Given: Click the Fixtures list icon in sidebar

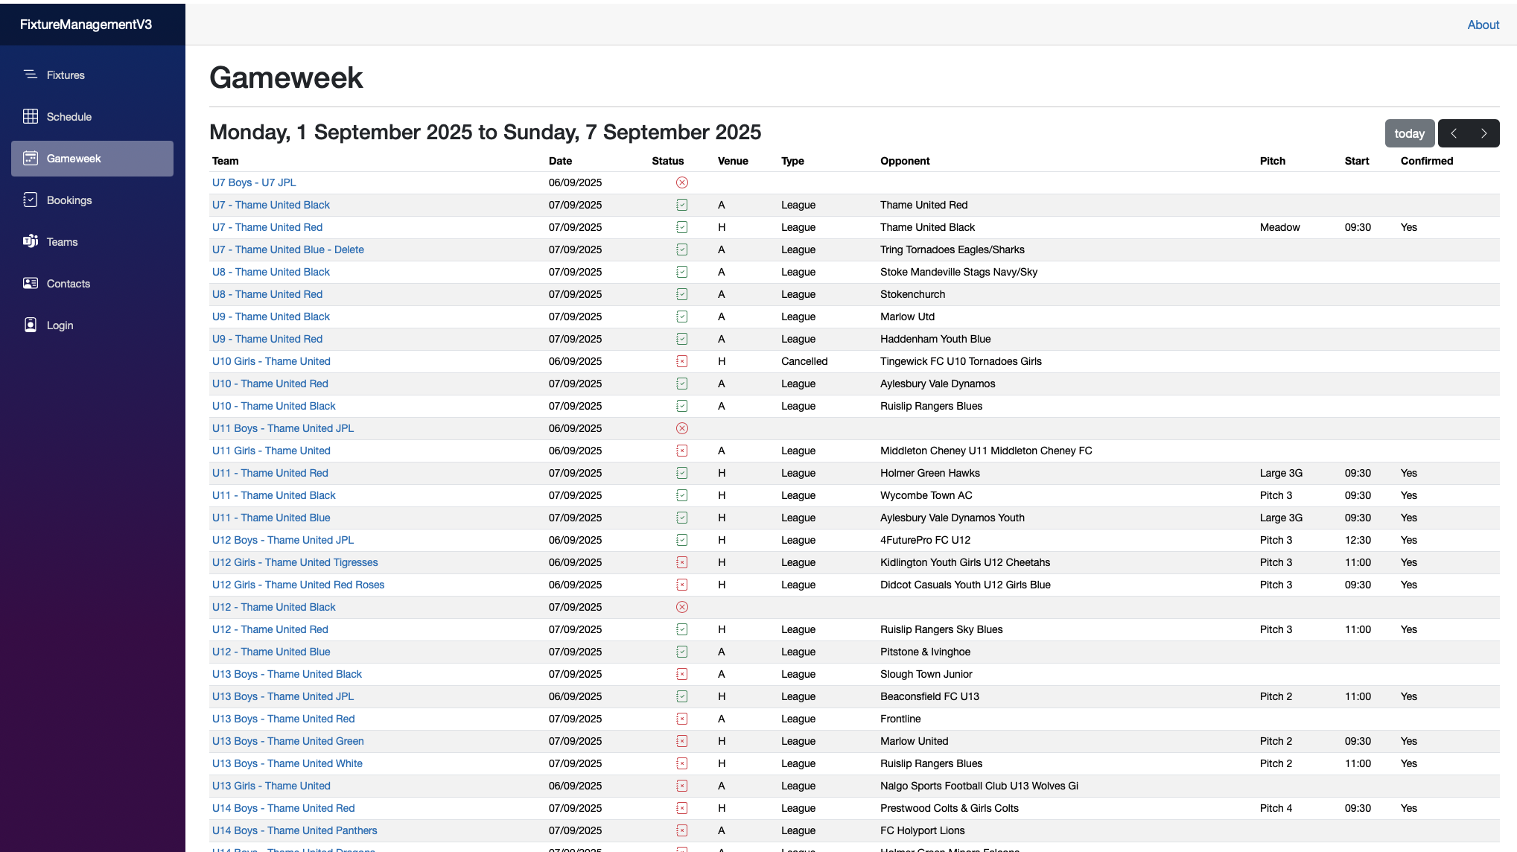Looking at the screenshot, I should tap(31, 74).
